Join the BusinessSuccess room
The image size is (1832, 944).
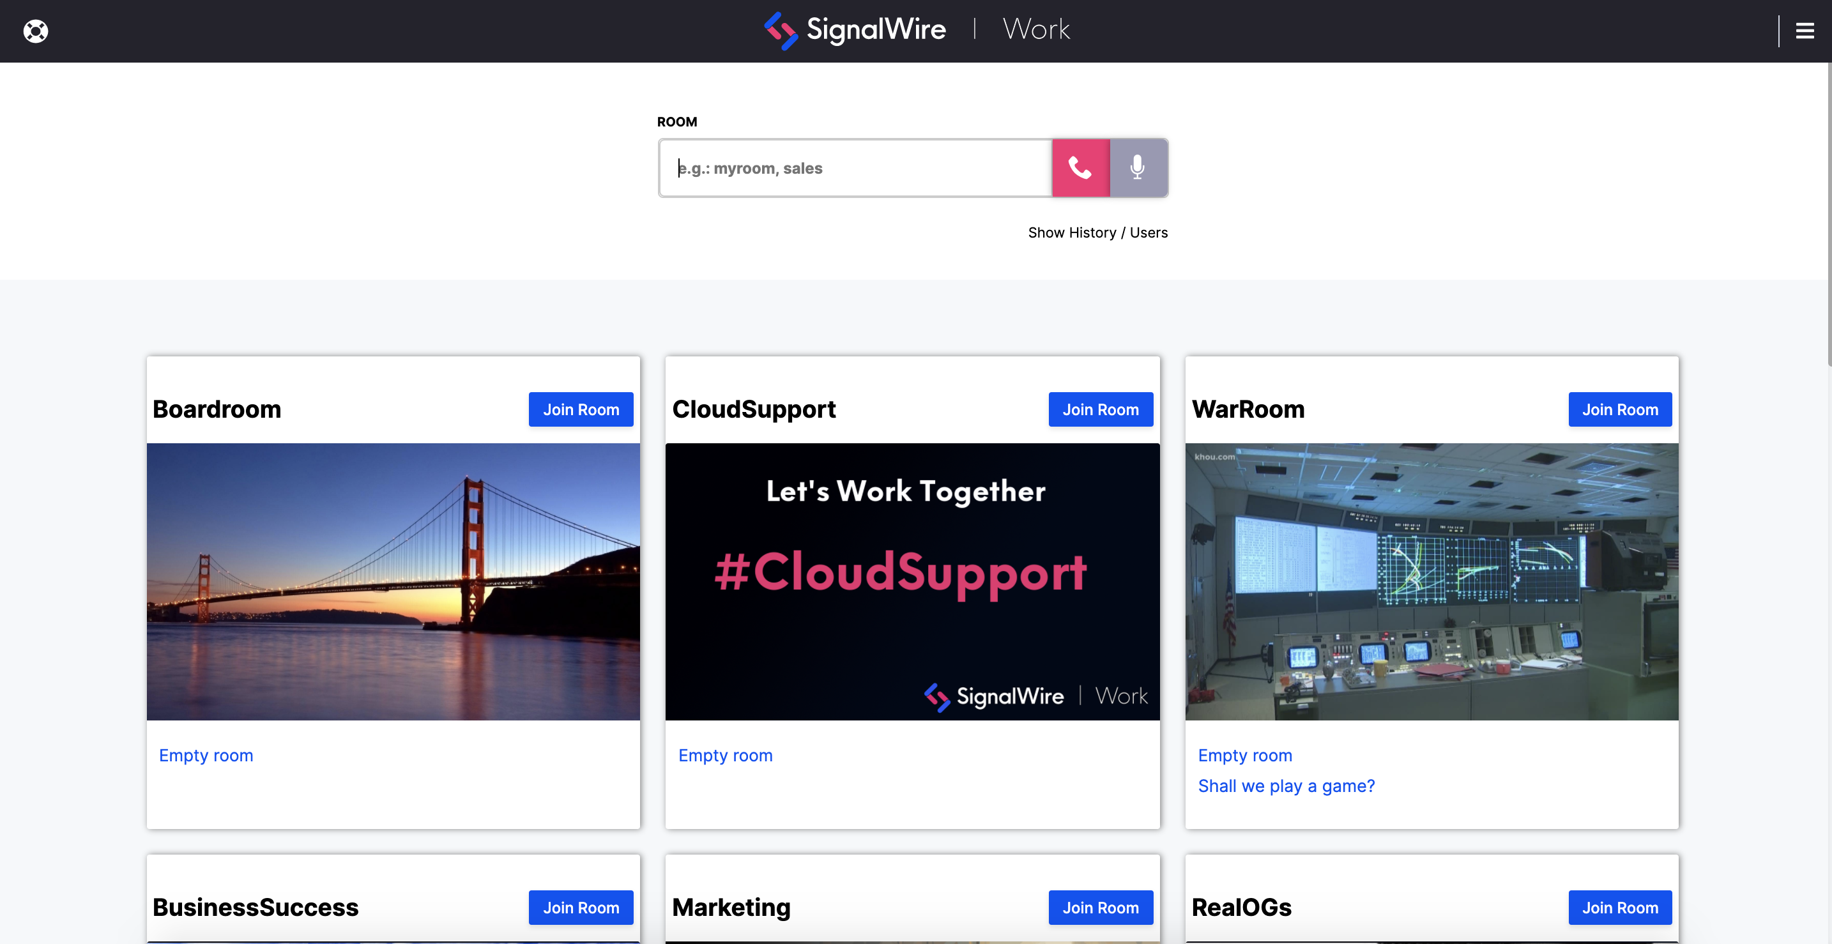point(580,907)
